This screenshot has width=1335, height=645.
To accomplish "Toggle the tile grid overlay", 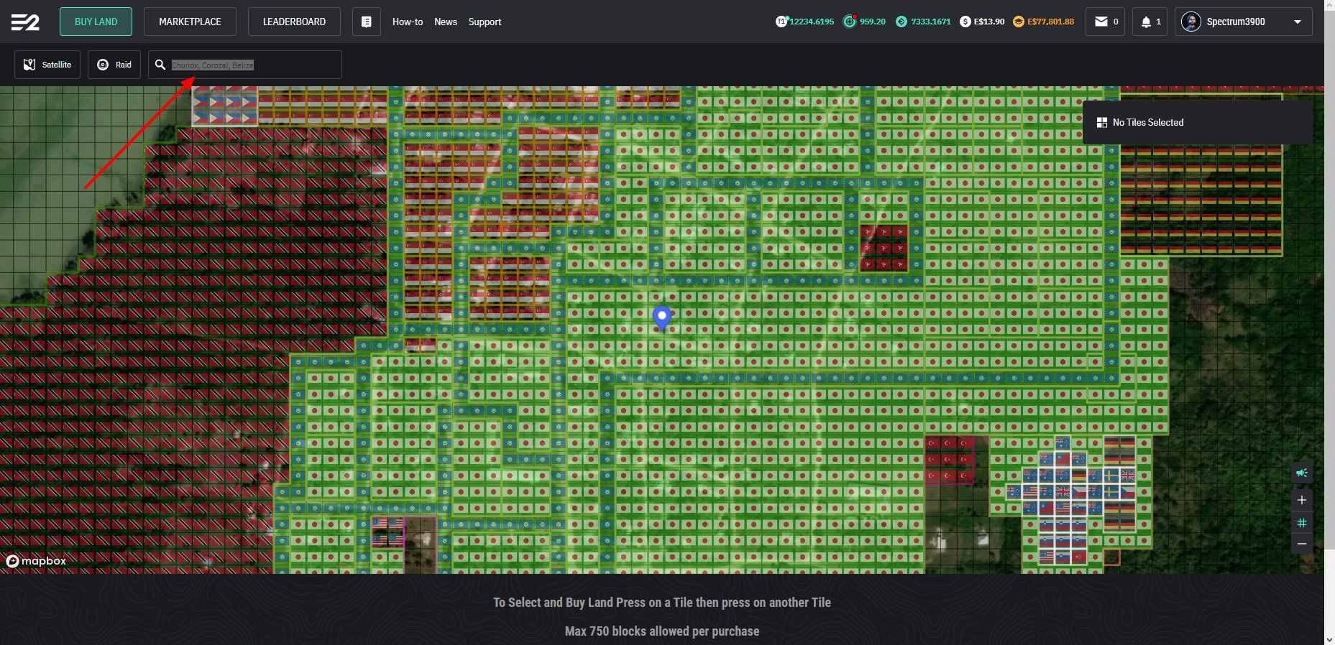I will pyautogui.click(x=1301, y=523).
